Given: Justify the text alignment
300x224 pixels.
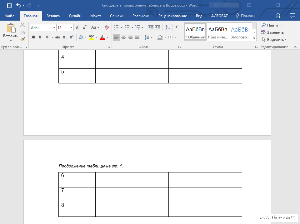Looking at the screenshot, I should click(137, 37).
